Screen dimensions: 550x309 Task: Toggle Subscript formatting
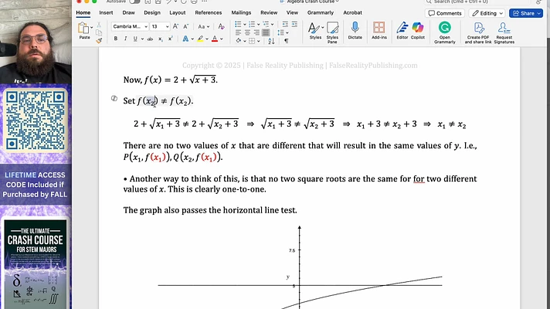[x=161, y=39]
